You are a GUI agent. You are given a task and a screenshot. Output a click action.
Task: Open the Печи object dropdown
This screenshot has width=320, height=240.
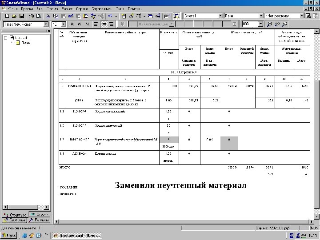click(x=261, y=16)
